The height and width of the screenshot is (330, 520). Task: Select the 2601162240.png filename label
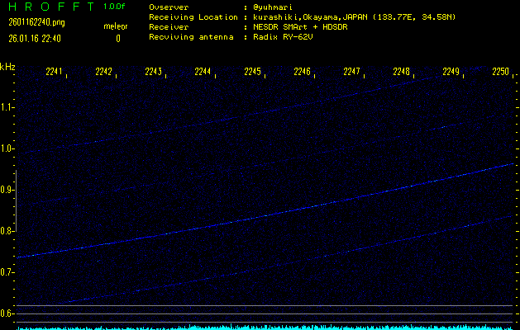37,21
